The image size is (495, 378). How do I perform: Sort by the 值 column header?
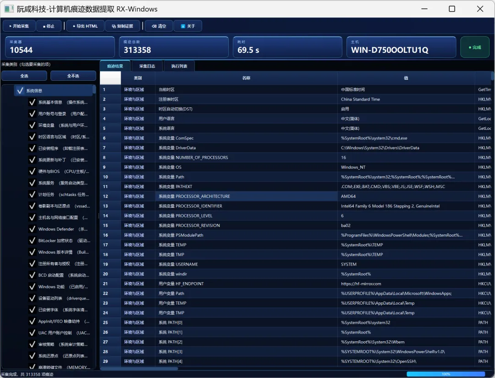click(x=406, y=78)
